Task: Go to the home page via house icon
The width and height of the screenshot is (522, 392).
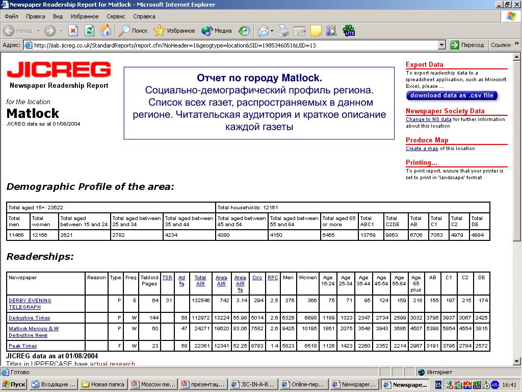Action: pos(106,31)
